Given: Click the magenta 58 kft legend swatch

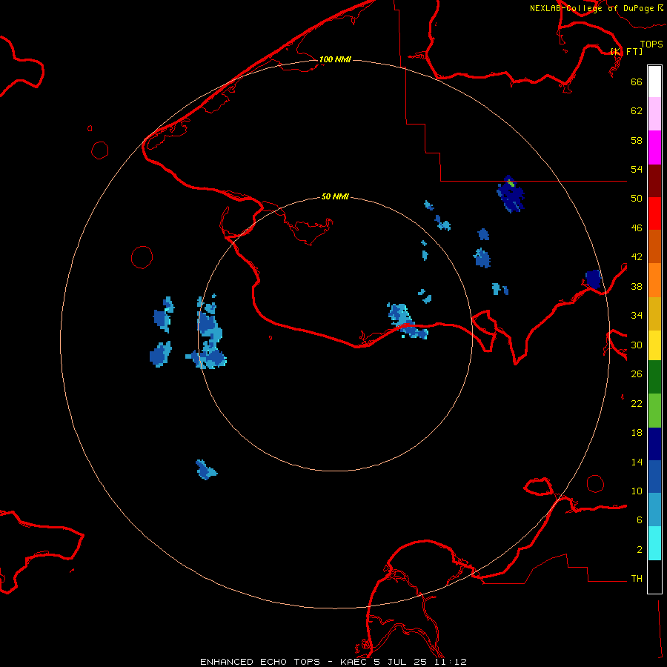Looking at the screenshot, I should [x=654, y=147].
